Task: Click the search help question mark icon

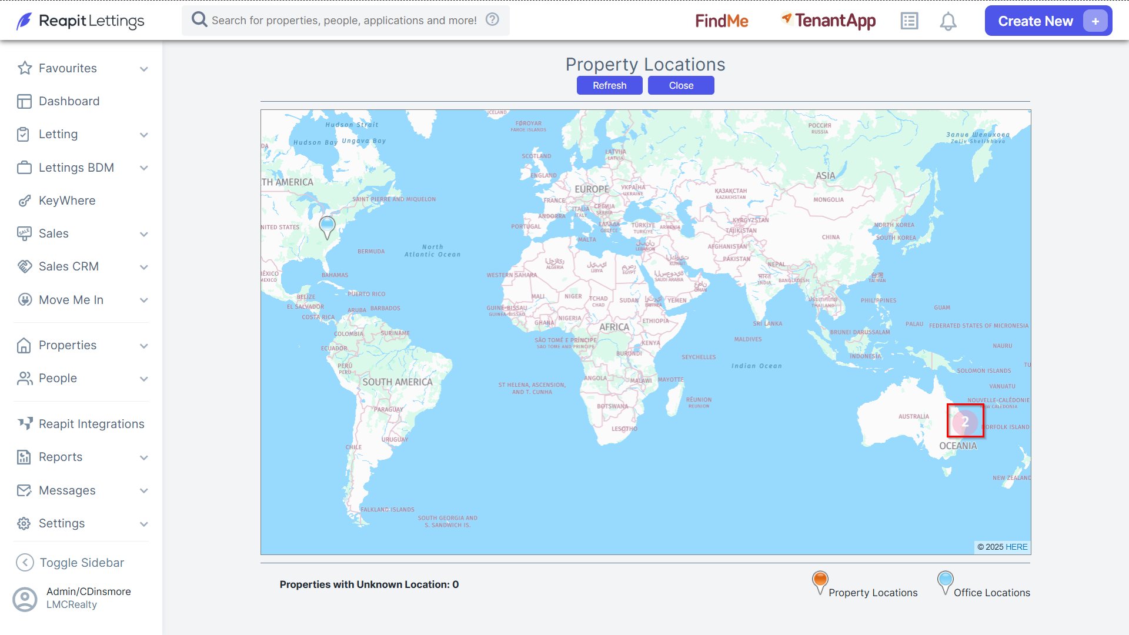Action: point(492,19)
